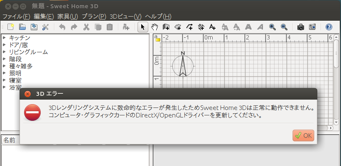Click the plan horizontal scrollbar right arrow
The width and height of the screenshot is (341, 166).
[331, 128]
